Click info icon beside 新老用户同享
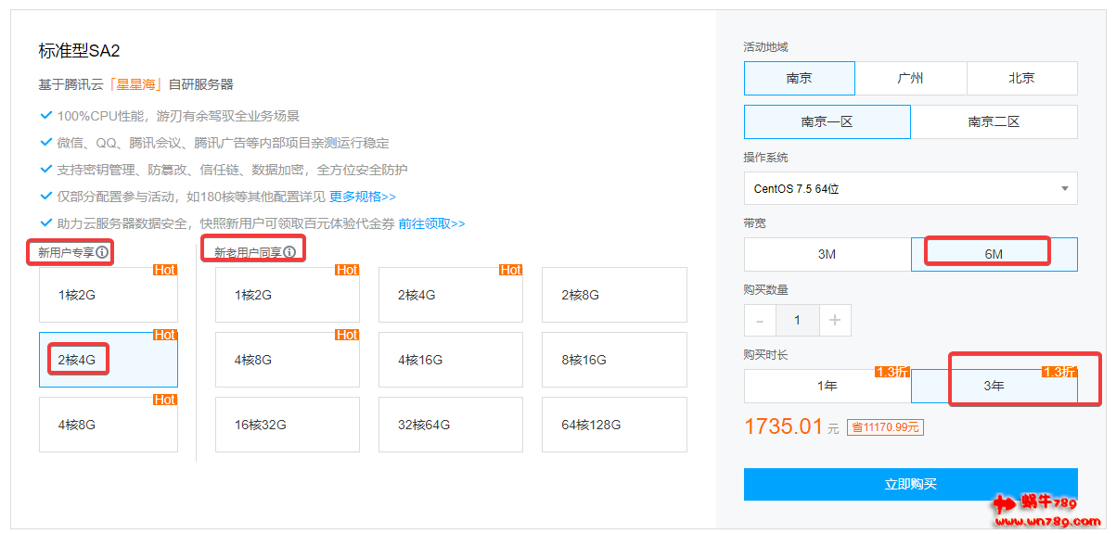 (289, 251)
